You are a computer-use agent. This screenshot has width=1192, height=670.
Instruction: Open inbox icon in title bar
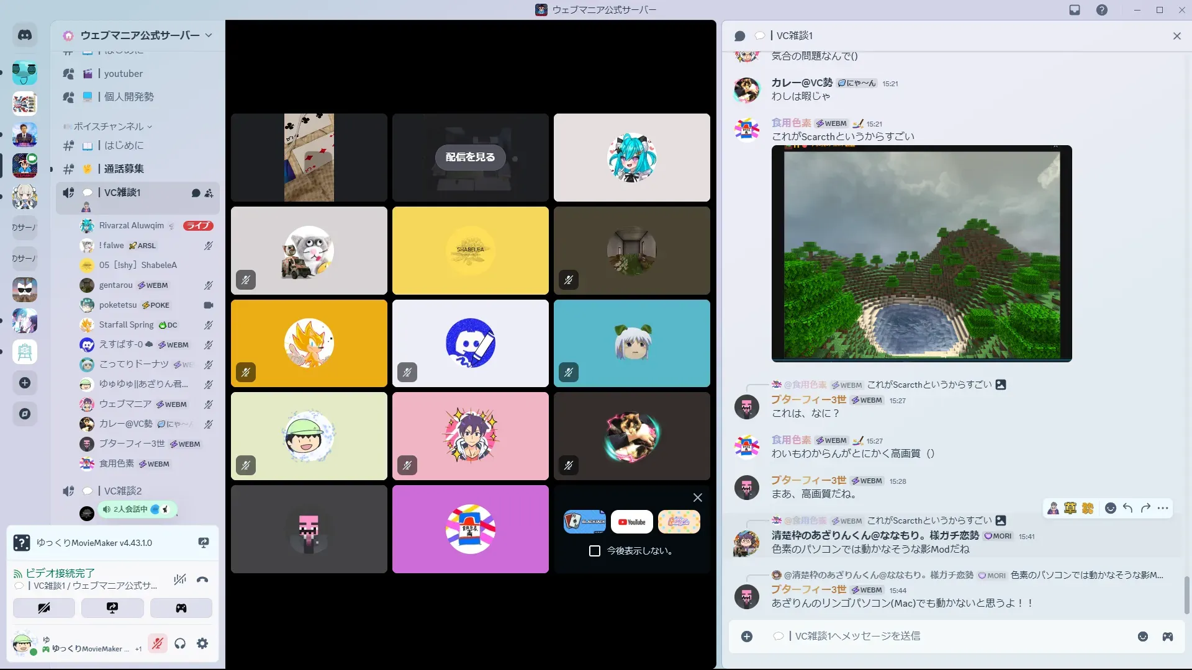point(1075,10)
